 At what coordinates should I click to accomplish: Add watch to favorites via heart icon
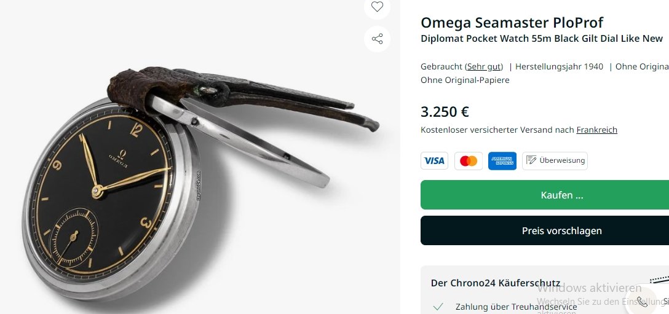pyautogui.click(x=377, y=6)
